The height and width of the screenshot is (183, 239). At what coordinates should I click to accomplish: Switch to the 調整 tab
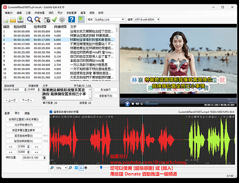coord(27,113)
